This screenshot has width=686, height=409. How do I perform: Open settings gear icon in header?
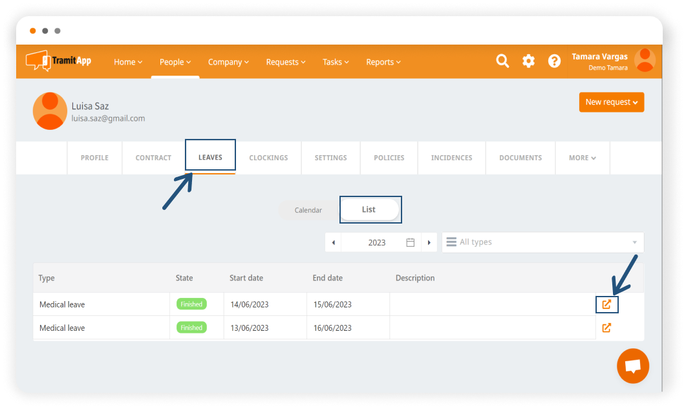(x=528, y=61)
